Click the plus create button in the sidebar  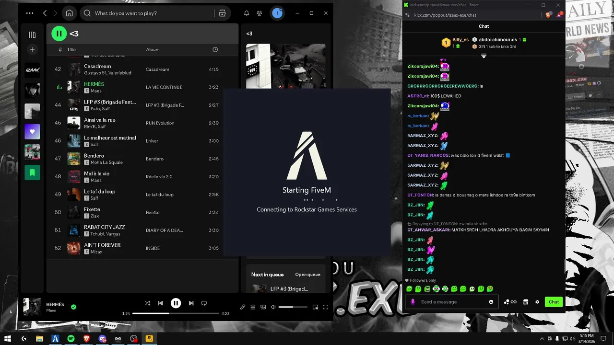[x=32, y=49]
